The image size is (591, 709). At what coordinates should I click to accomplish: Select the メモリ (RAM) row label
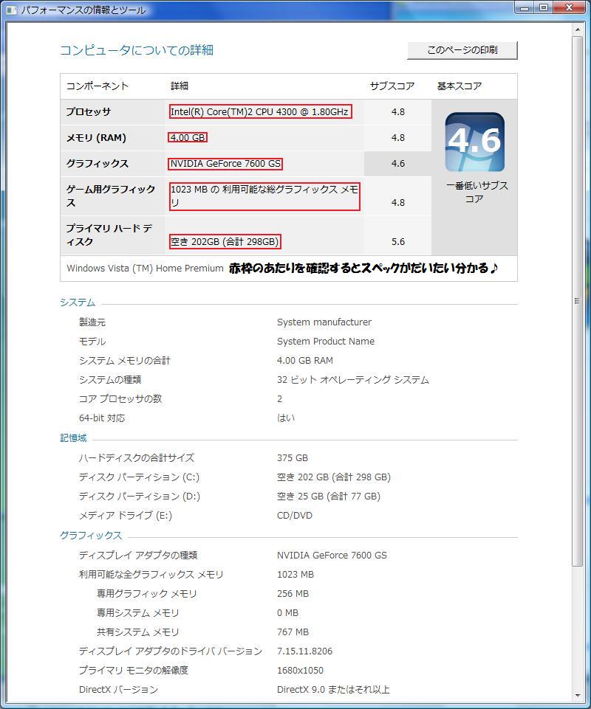click(96, 137)
